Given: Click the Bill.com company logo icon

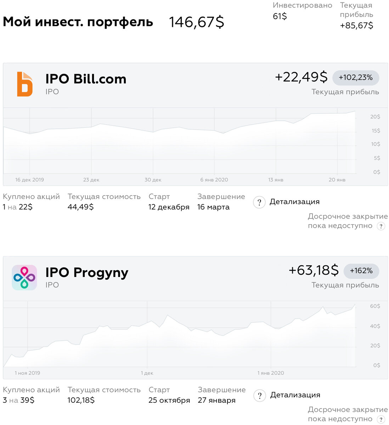Looking at the screenshot, I should pos(24,84).
